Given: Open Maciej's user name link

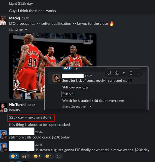Looking at the screenshot, I should pyautogui.click(x=15, y=18).
